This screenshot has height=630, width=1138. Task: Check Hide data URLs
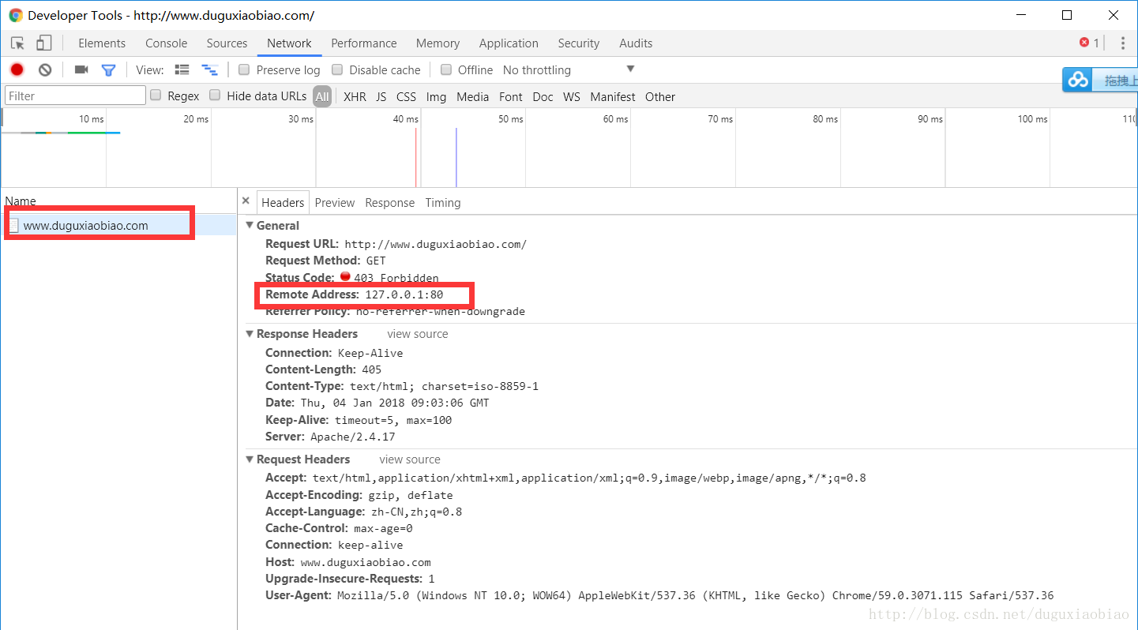coord(215,96)
